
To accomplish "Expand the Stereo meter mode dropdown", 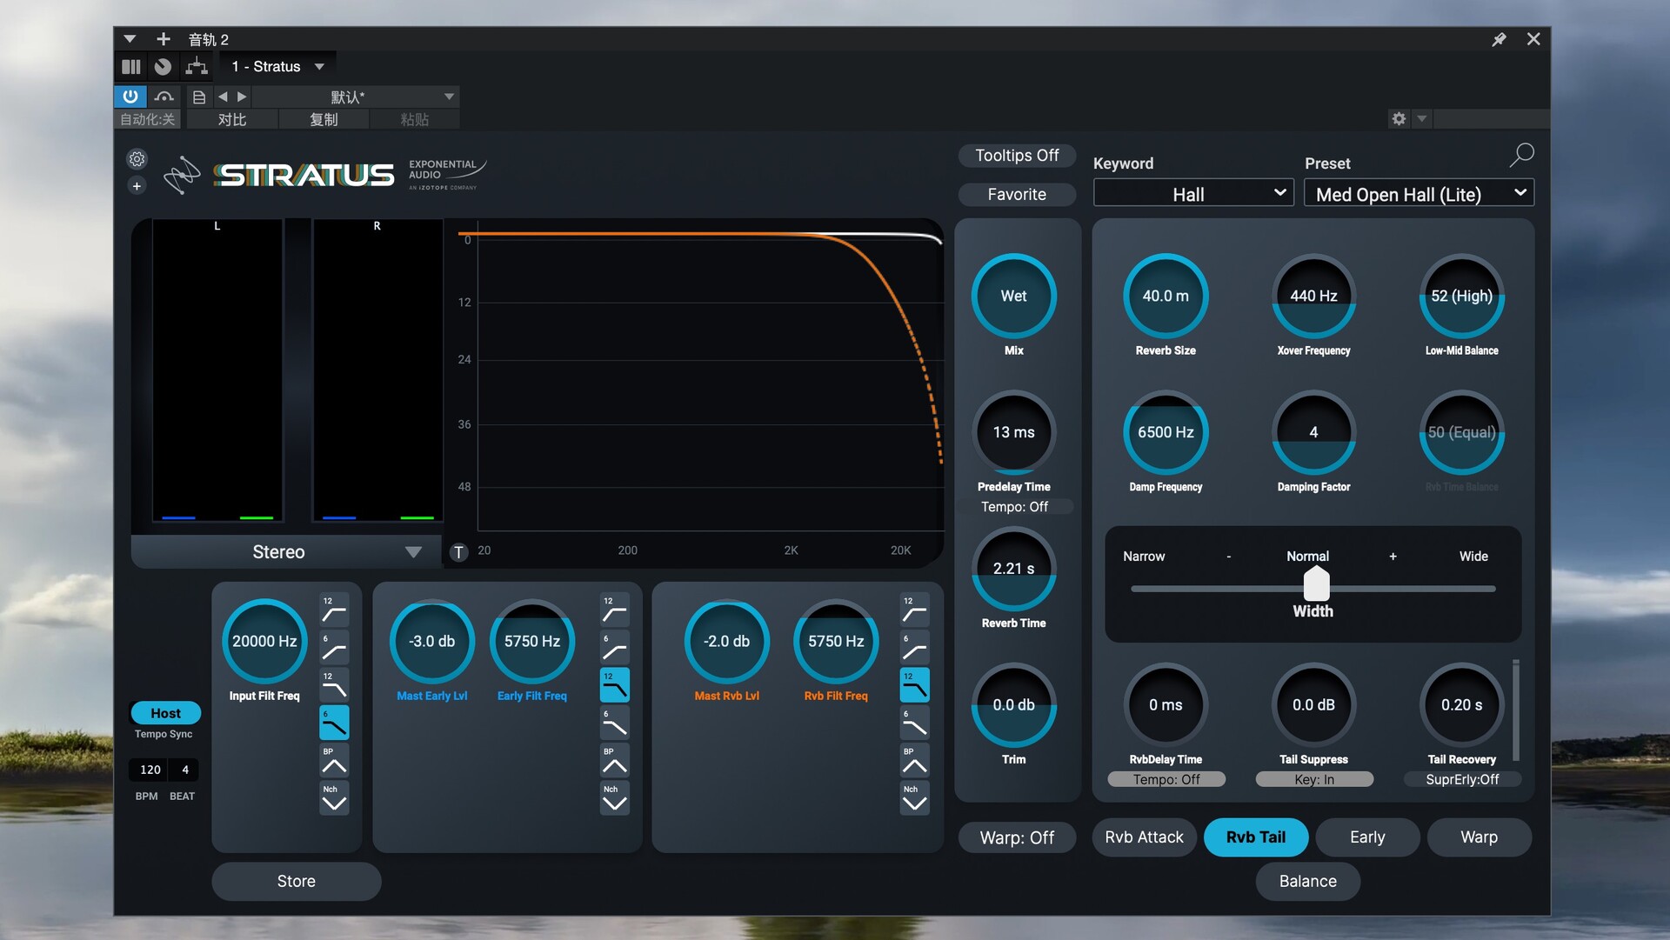I will [286, 552].
